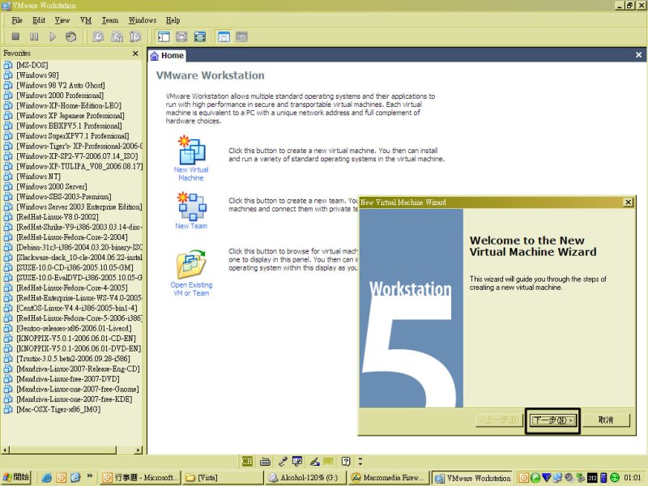
Task: Click the Next button in the wizard
Action: pos(553,420)
